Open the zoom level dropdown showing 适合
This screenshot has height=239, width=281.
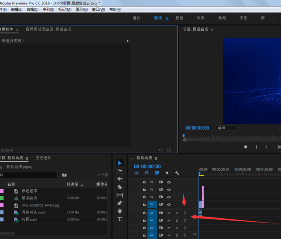228,128
